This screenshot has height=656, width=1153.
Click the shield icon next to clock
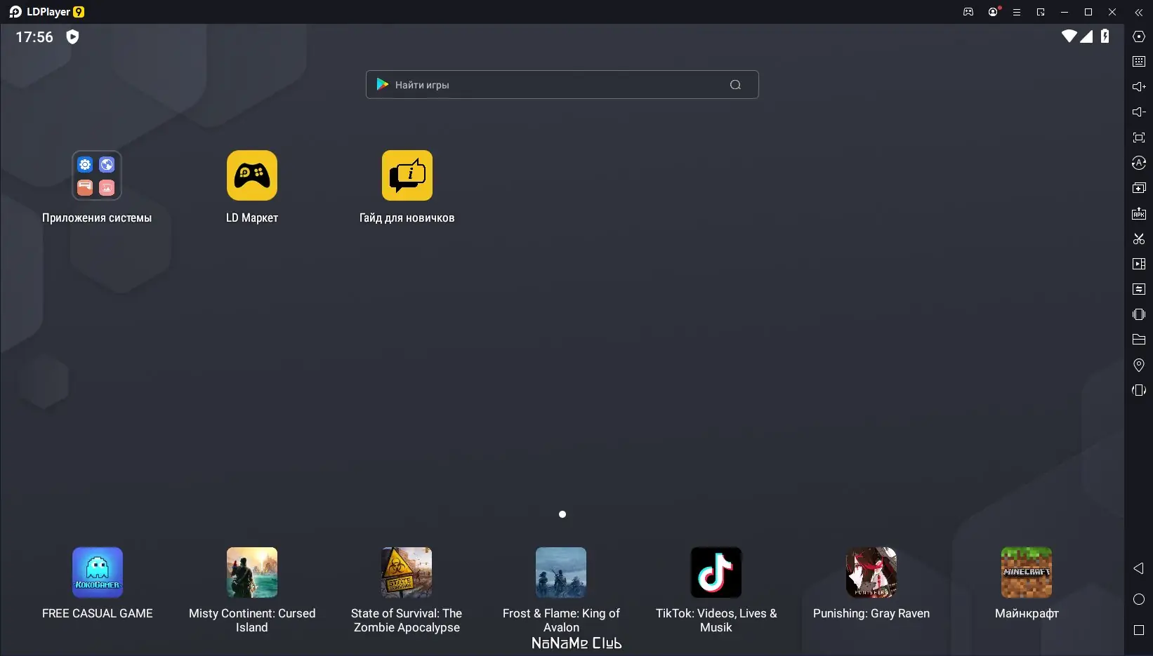coord(72,36)
